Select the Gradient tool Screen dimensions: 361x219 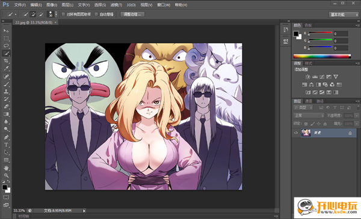[x=6, y=114]
